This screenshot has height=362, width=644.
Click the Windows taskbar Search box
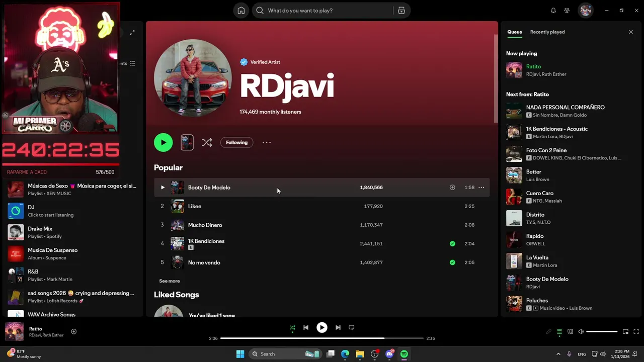click(285, 354)
